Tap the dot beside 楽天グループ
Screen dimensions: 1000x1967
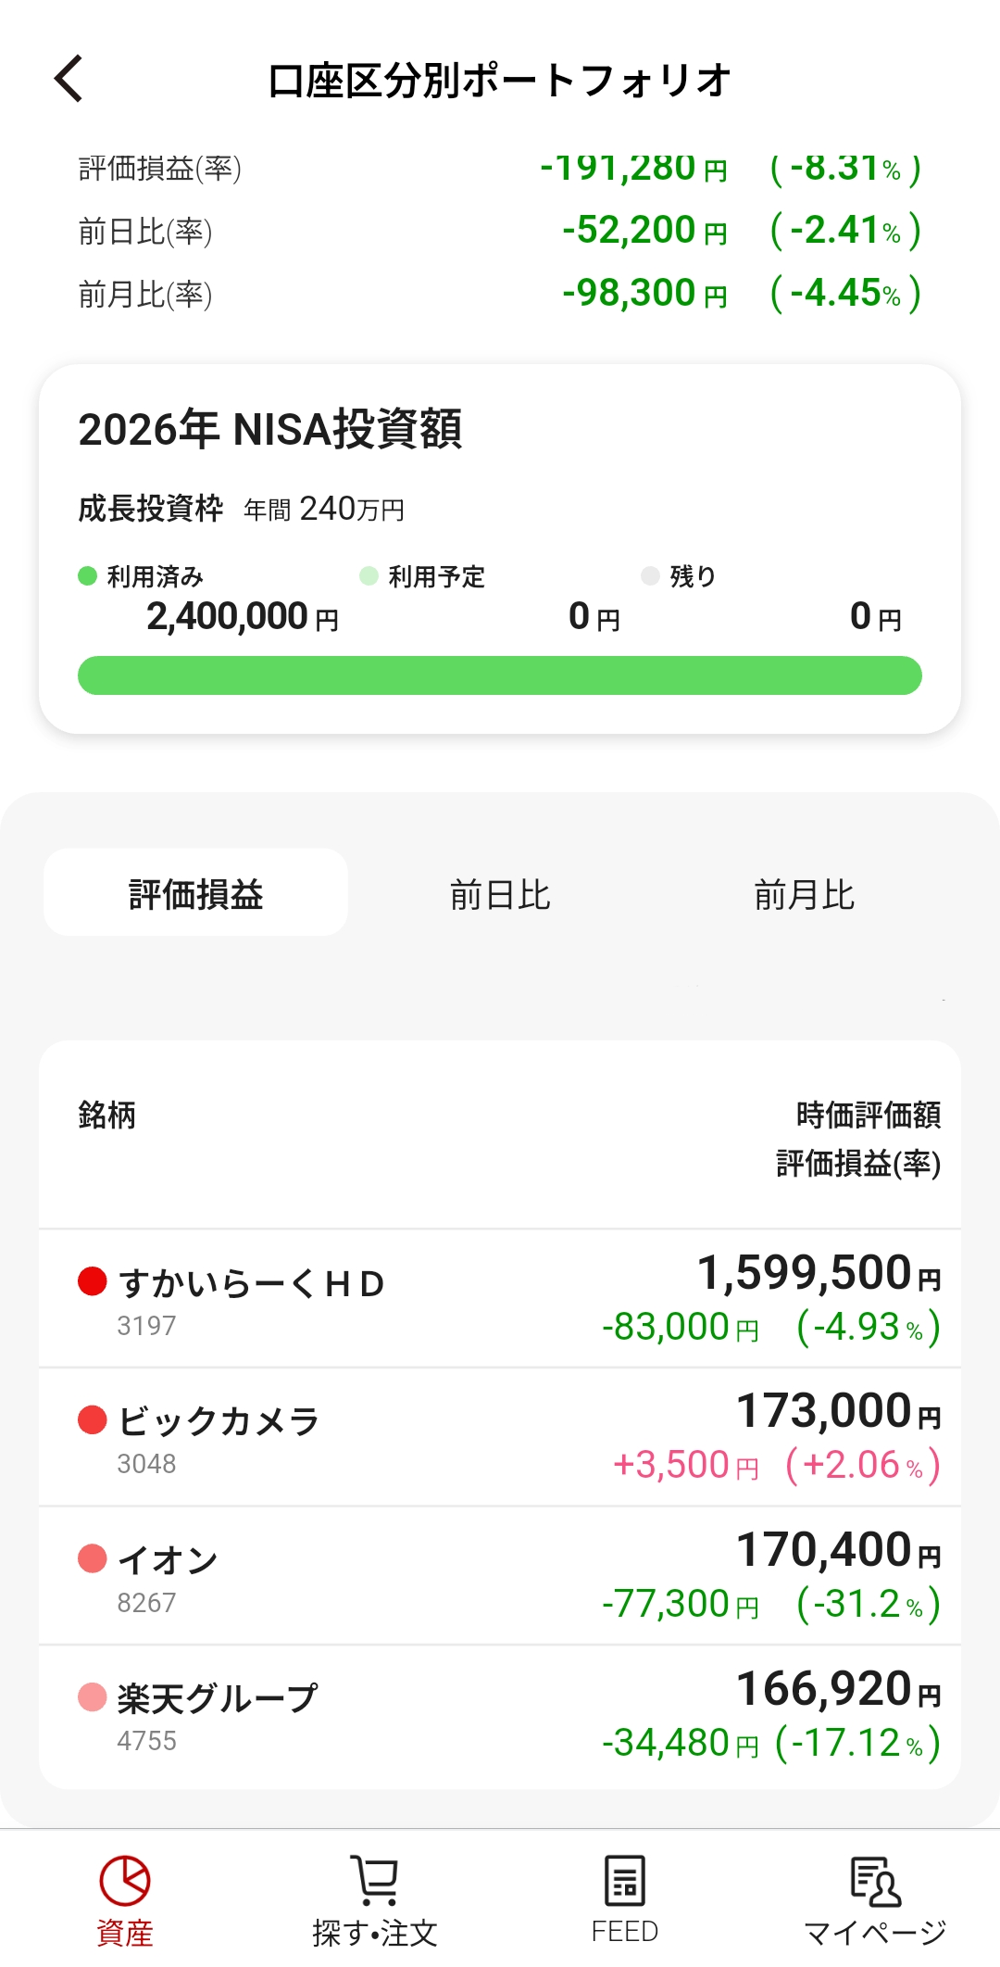click(93, 1697)
